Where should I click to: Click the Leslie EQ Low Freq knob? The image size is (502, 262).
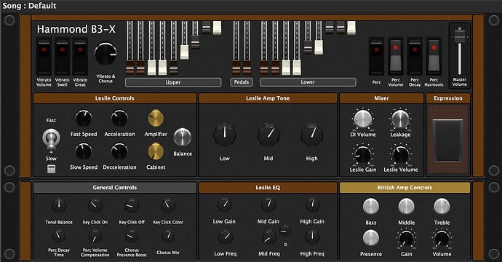tap(226, 237)
